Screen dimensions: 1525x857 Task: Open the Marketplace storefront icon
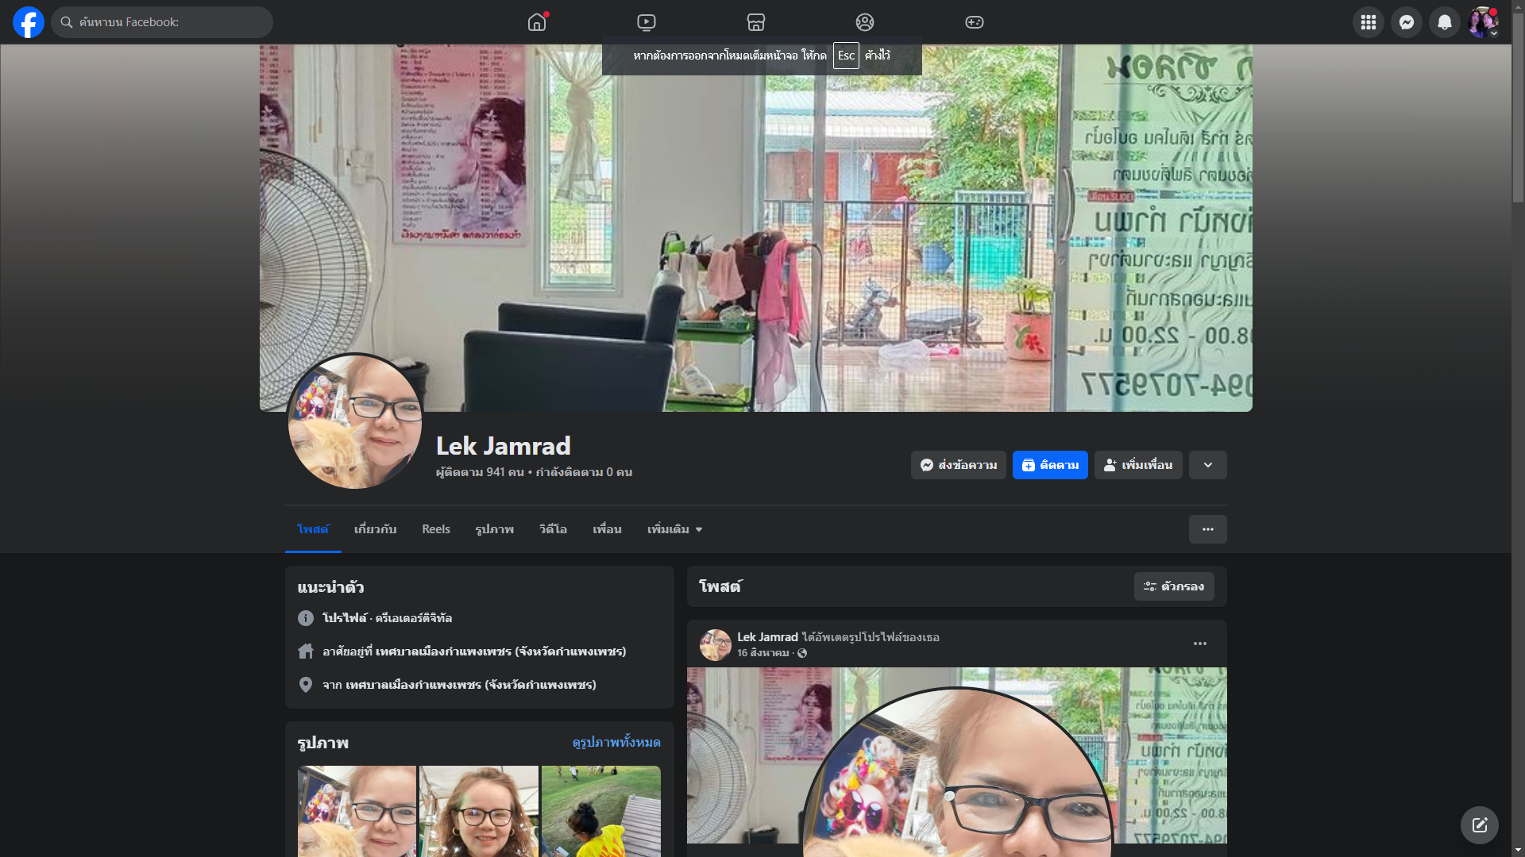pos(756,22)
